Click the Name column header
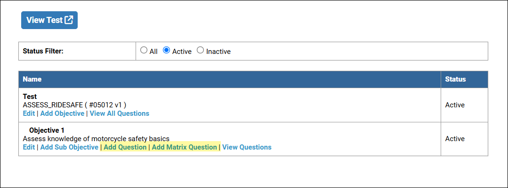The width and height of the screenshot is (508, 188). [x=32, y=79]
